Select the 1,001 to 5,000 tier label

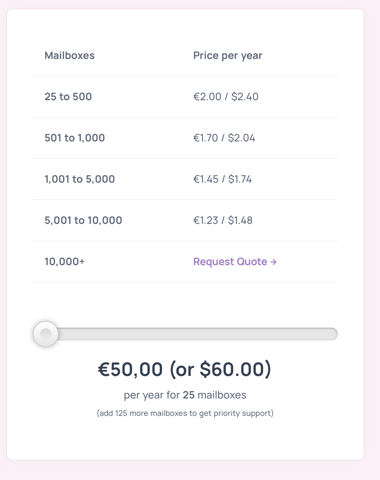80,179
